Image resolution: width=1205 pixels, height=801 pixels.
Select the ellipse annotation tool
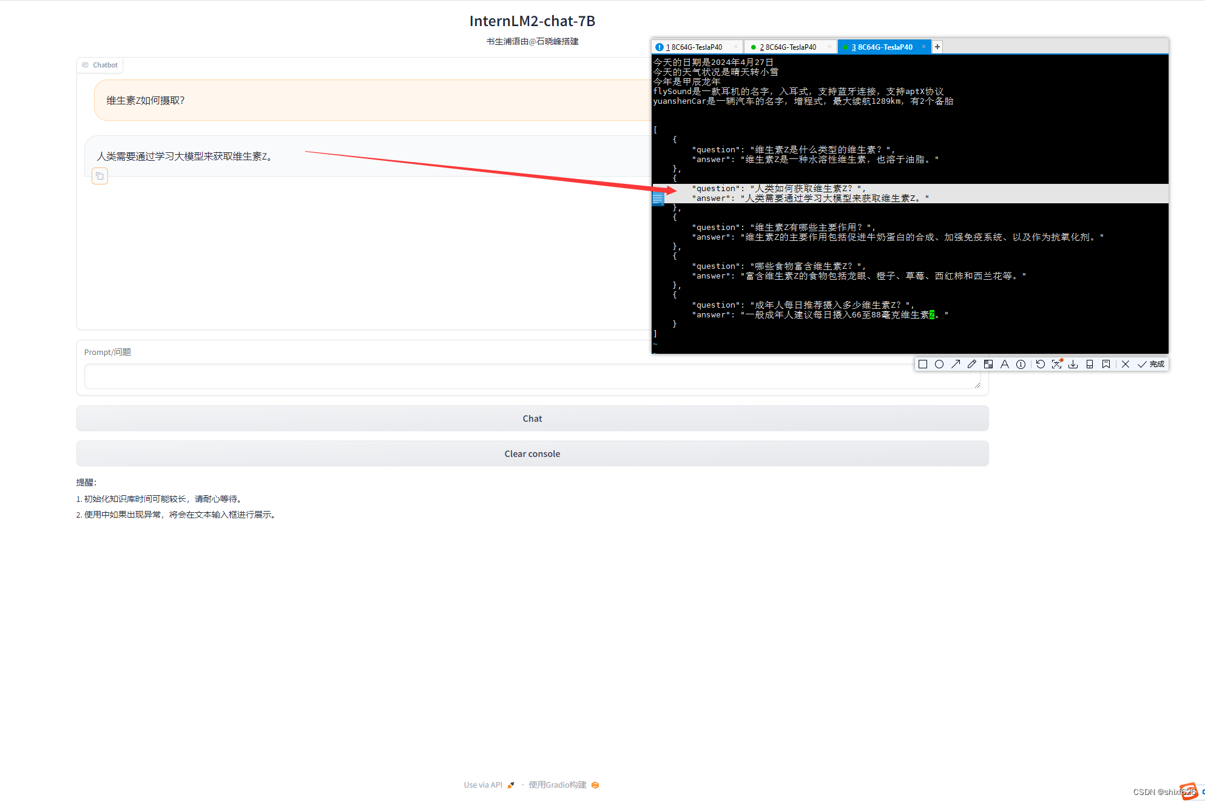tap(939, 363)
